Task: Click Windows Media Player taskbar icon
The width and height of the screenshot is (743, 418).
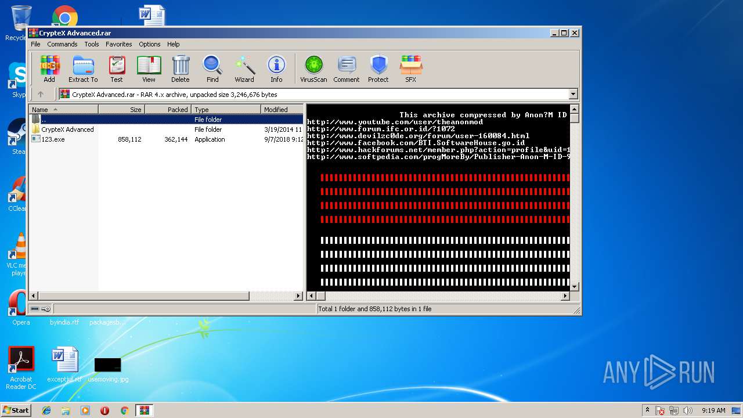Action: (85, 410)
